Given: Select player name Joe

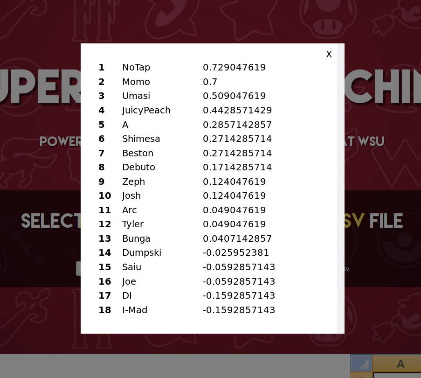Looking at the screenshot, I should (x=129, y=281).
